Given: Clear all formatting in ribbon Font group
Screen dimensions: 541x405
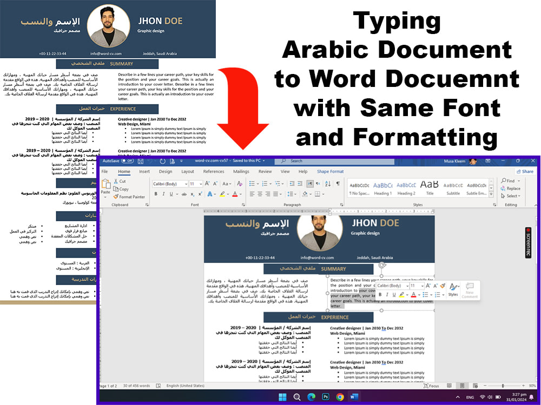Looking at the screenshot, I should point(240,184).
